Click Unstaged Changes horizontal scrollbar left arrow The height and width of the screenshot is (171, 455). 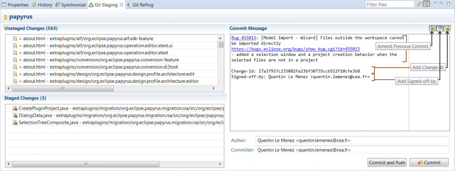coord(8,88)
